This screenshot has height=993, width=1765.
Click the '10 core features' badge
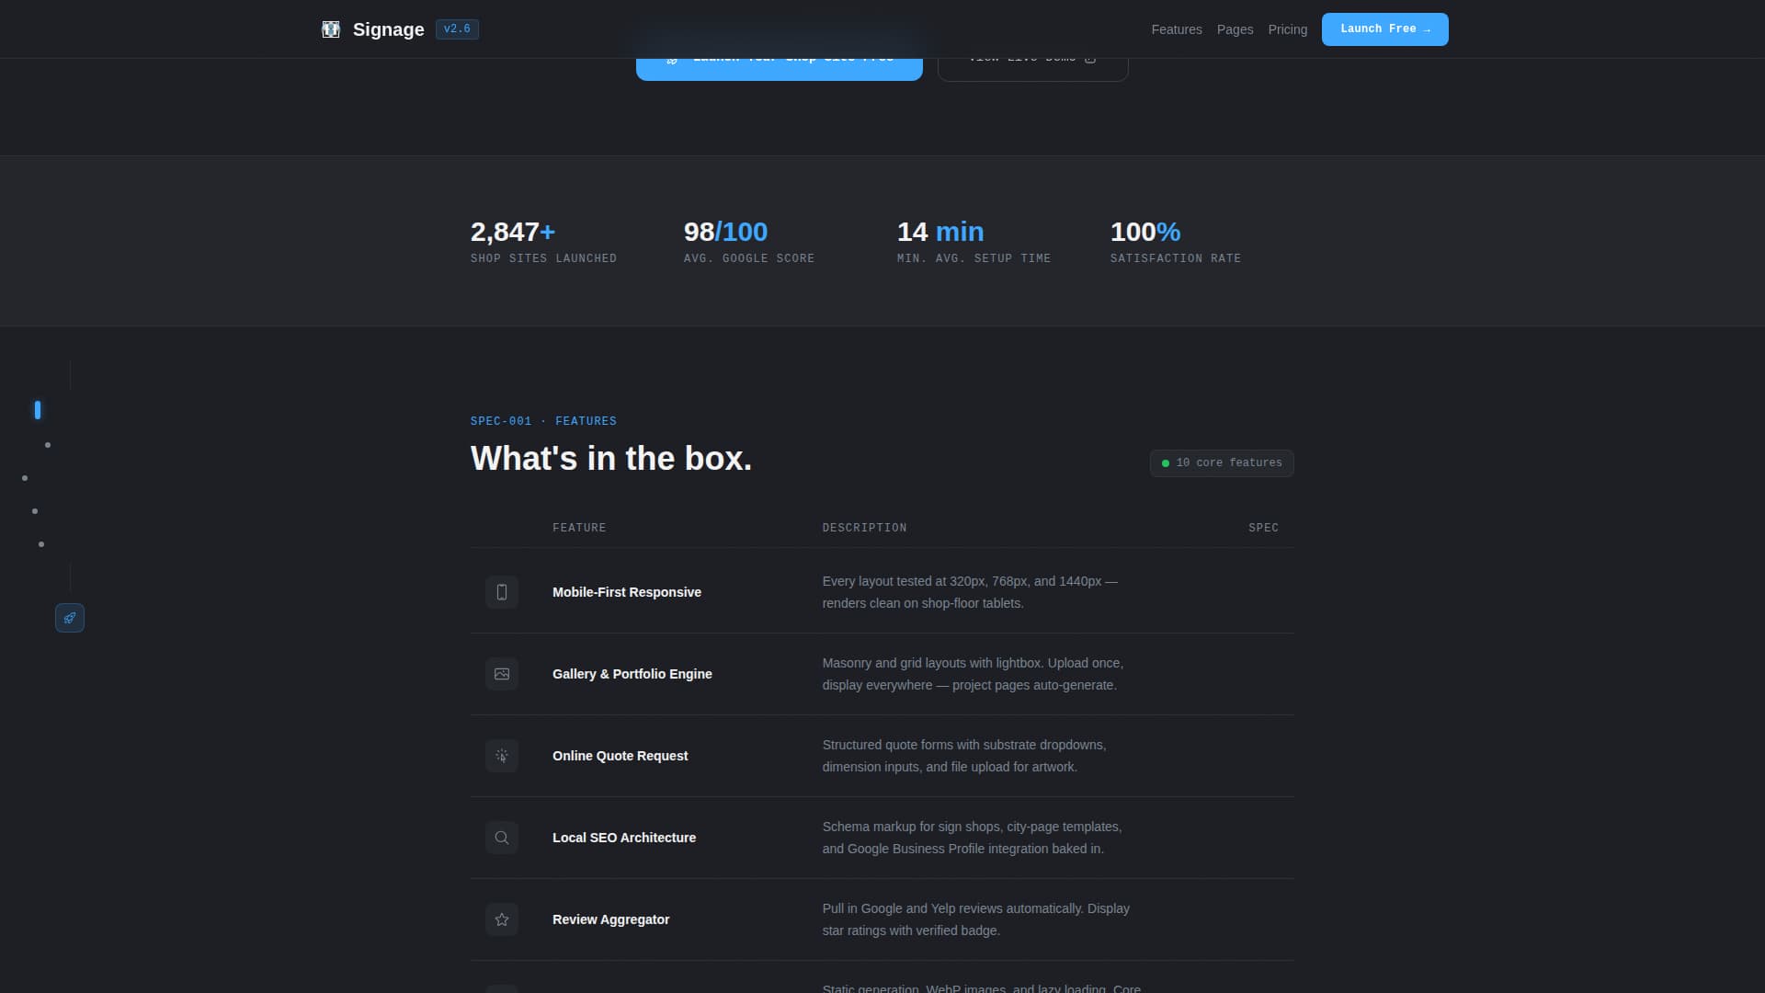coord(1222,463)
